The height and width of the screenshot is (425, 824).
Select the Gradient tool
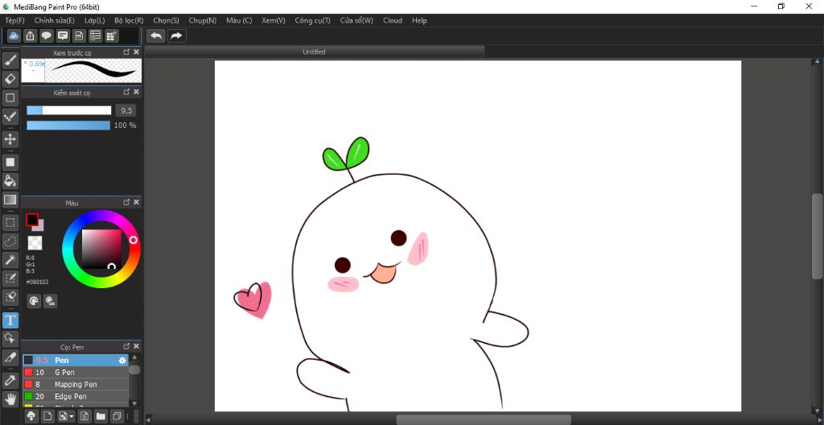10,200
